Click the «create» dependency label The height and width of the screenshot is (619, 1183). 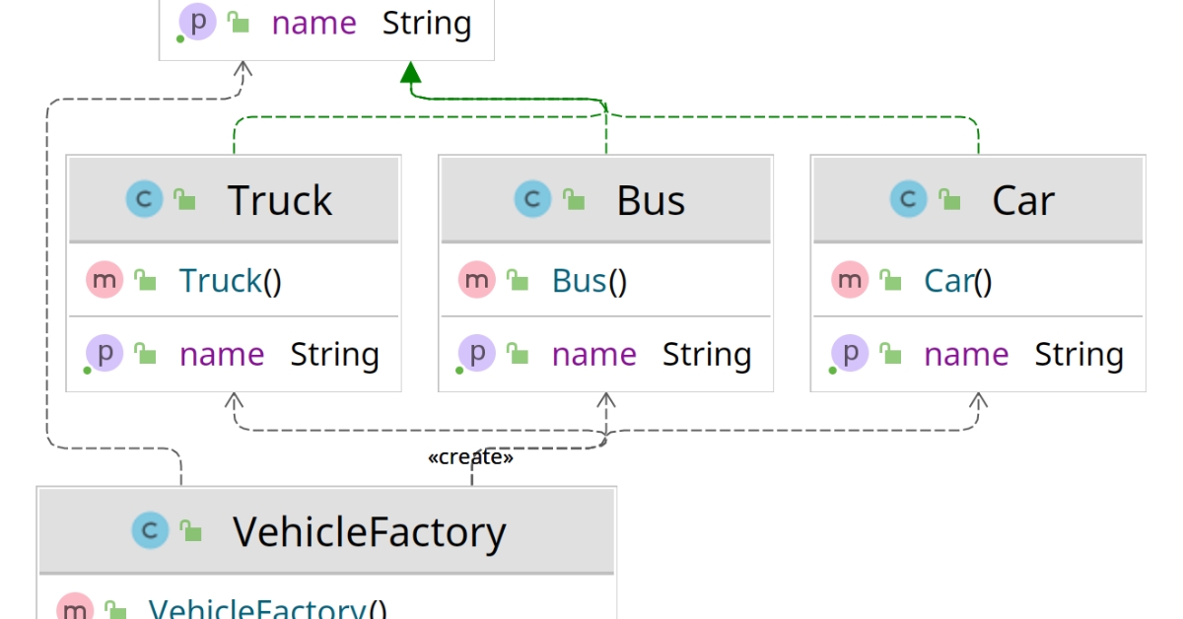[x=471, y=457]
